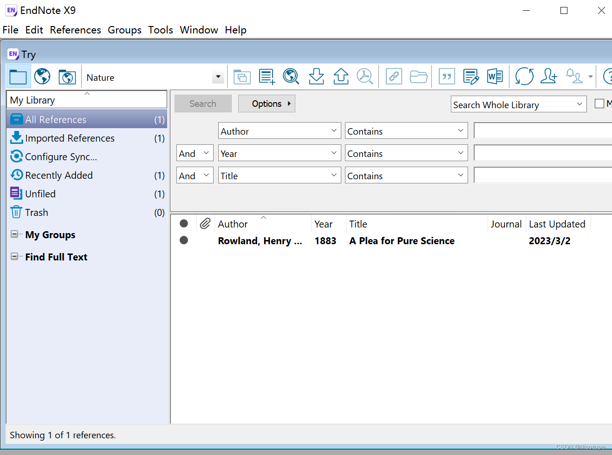Sort by the Year column header
612x455 pixels.
click(x=328, y=224)
